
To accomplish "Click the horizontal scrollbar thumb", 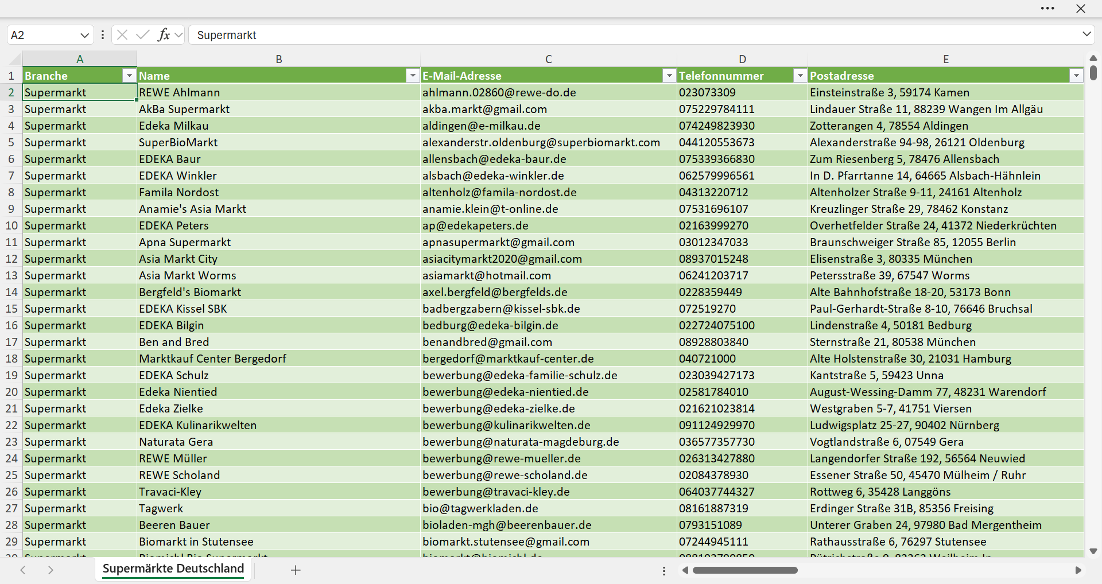I will pyautogui.click(x=745, y=570).
